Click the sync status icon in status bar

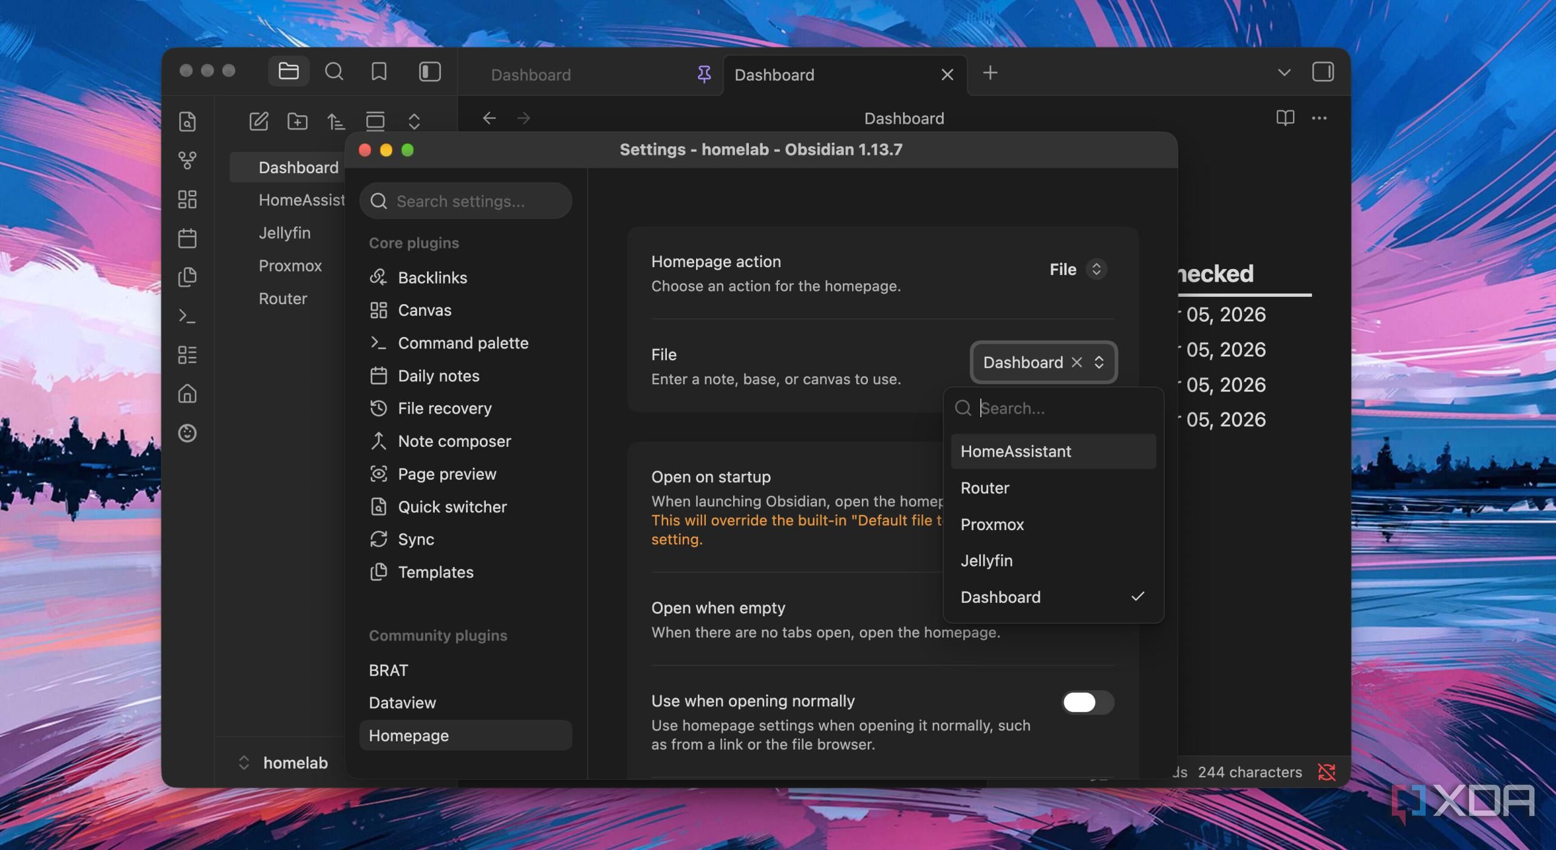click(x=1327, y=772)
